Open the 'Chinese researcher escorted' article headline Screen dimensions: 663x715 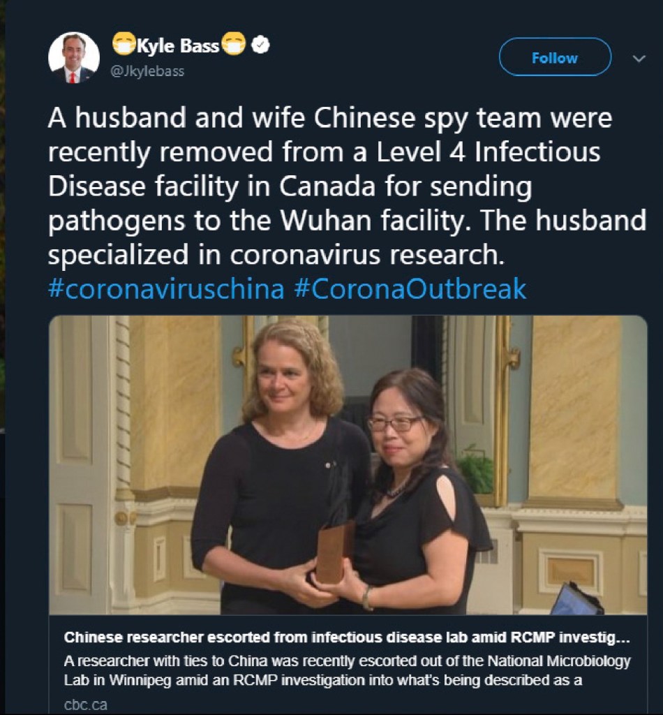click(x=347, y=637)
